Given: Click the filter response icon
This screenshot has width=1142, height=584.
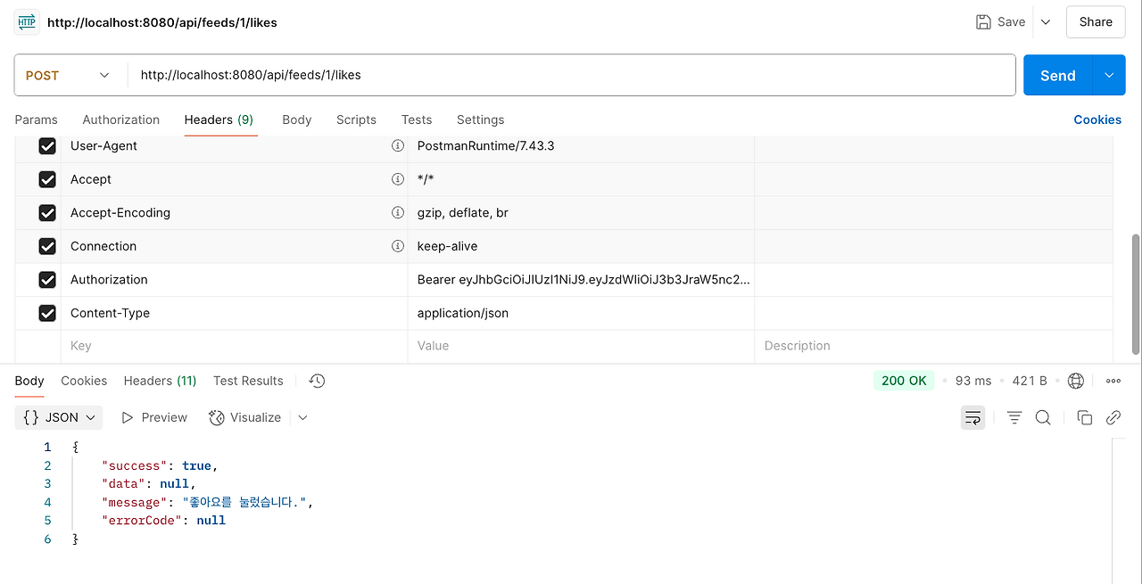Looking at the screenshot, I should [x=1014, y=417].
